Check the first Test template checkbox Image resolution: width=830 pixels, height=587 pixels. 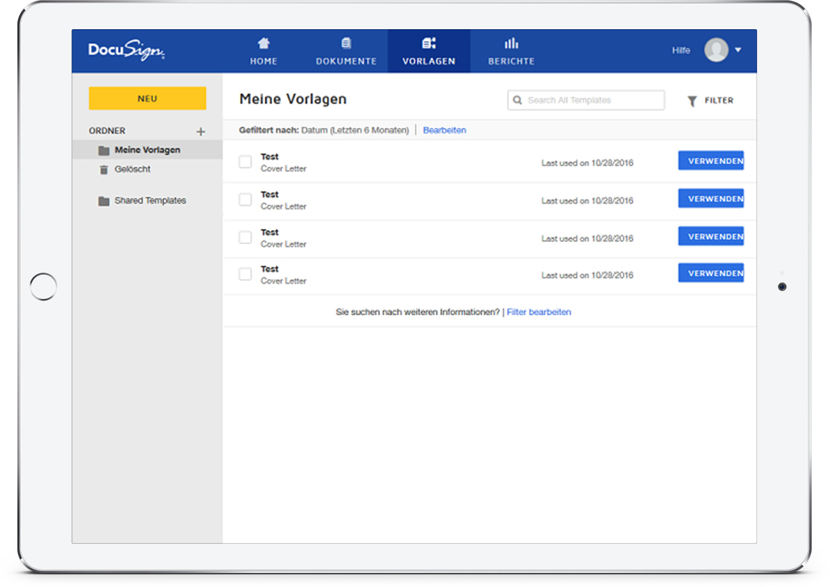click(x=245, y=162)
